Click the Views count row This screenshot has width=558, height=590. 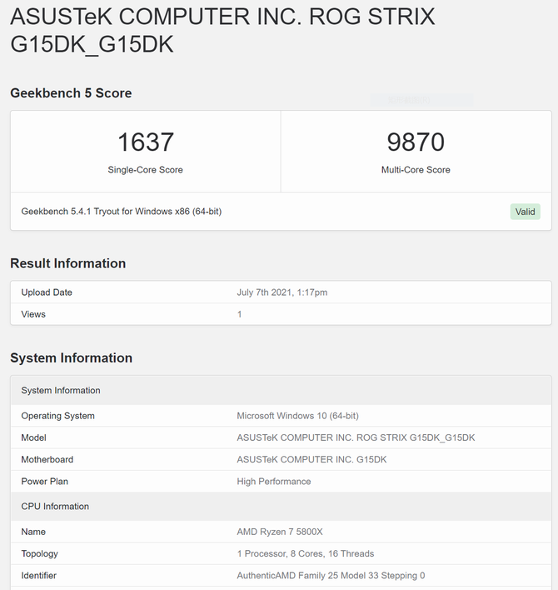tap(281, 314)
